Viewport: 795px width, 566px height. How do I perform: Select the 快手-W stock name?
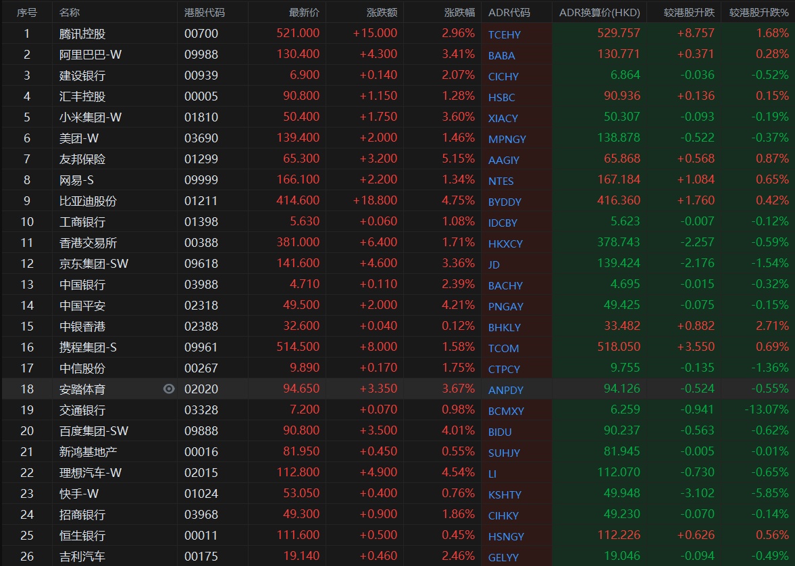(x=78, y=494)
